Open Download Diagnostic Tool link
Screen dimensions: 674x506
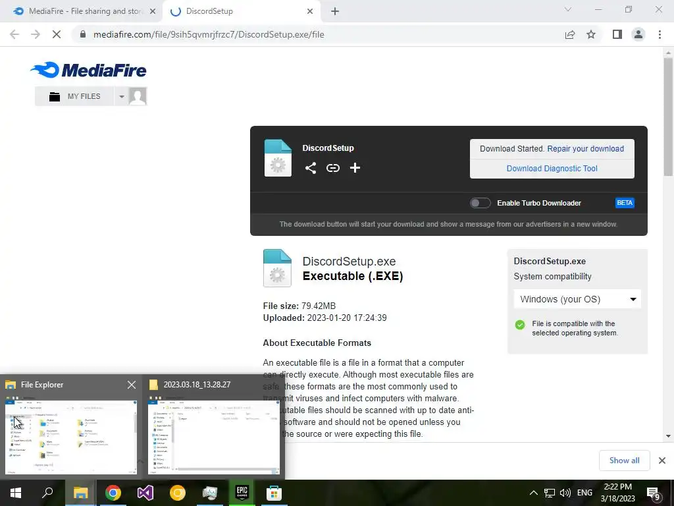coord(552,168)
